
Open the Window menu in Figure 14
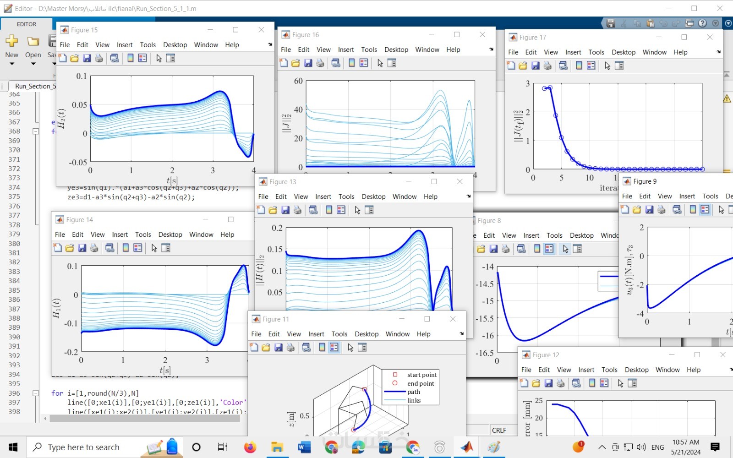point(201,234)
